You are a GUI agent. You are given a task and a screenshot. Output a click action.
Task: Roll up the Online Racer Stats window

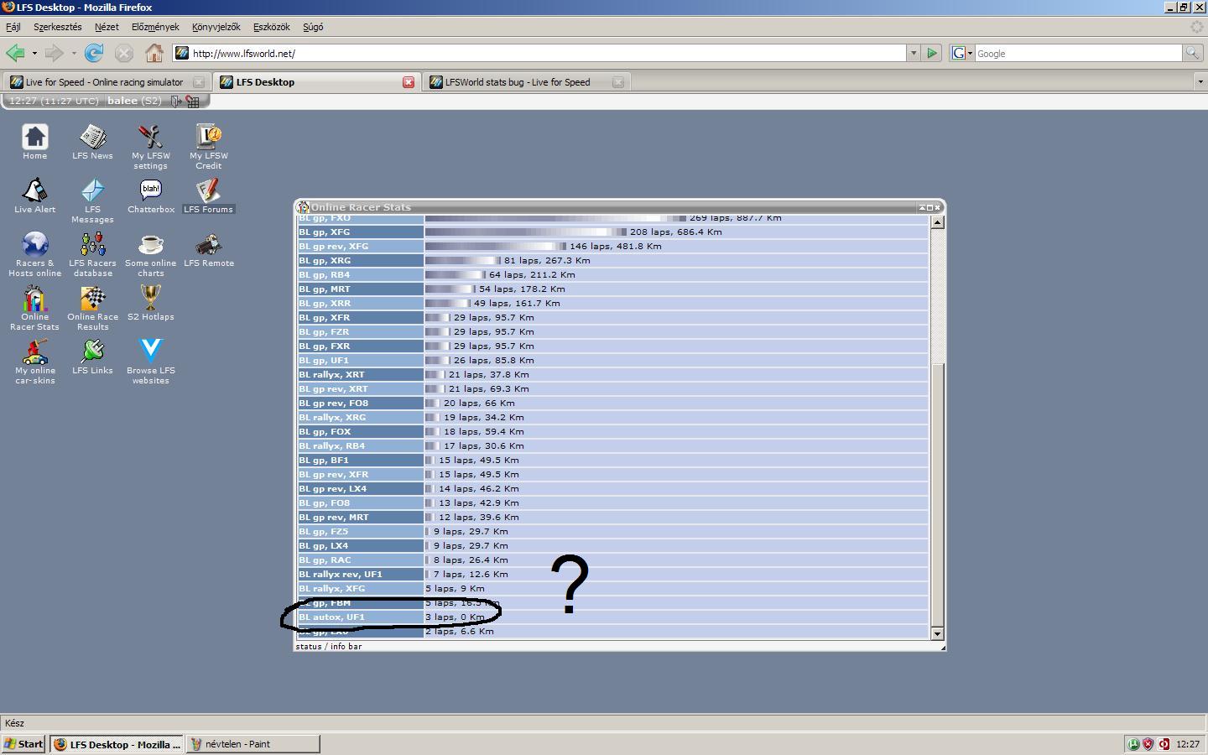[922, 207]
